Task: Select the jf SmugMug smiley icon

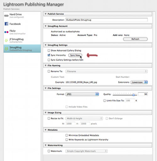Action: click(6, 40)
